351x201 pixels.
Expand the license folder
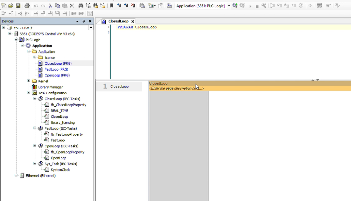35,57
